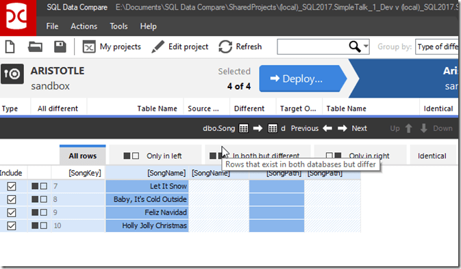Viewport: 461px width, 269px height.
Task: Click the ARISTOTLE source database icon
Action: 12,74
